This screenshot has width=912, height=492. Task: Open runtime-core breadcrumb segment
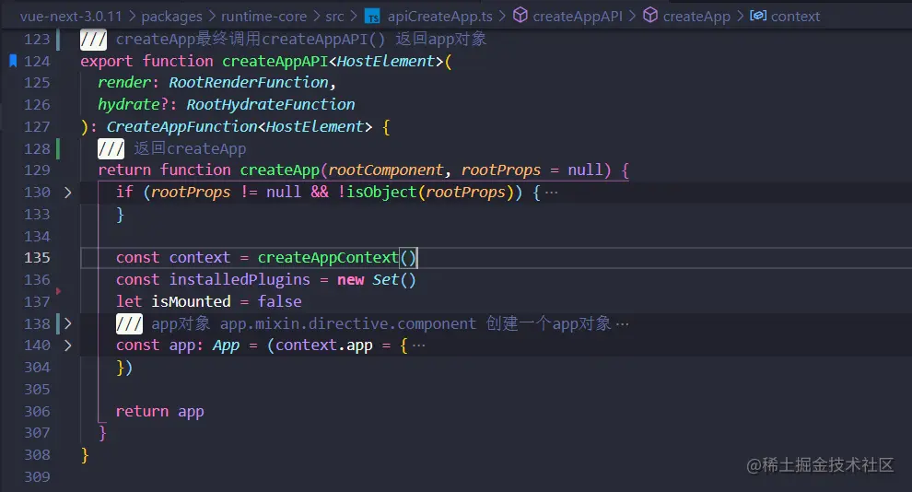click(263, 17)
